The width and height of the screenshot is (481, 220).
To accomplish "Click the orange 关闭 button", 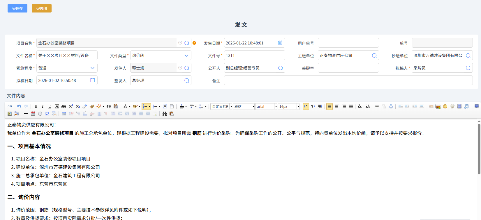I will (x=42, y=8).
